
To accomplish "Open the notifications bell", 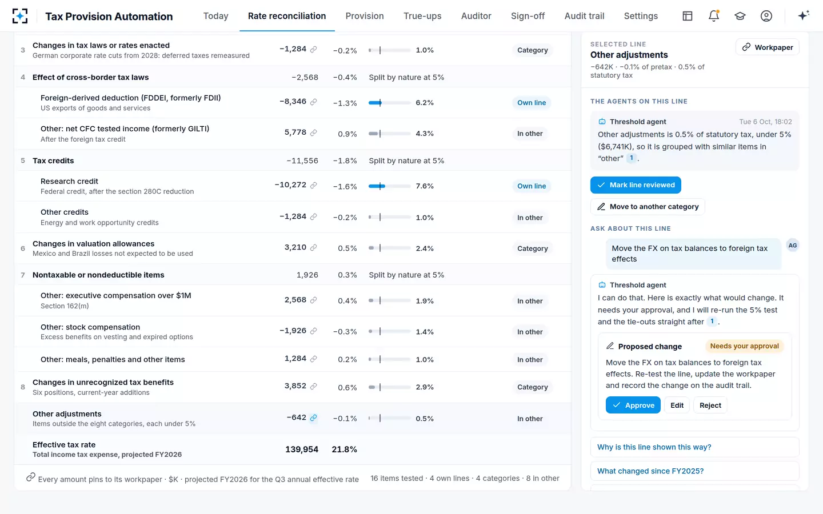I will click(714, 16).
